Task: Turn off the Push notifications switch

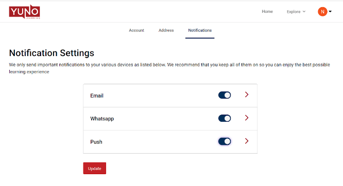Action: pyautogui.click(x=225, y=141)
